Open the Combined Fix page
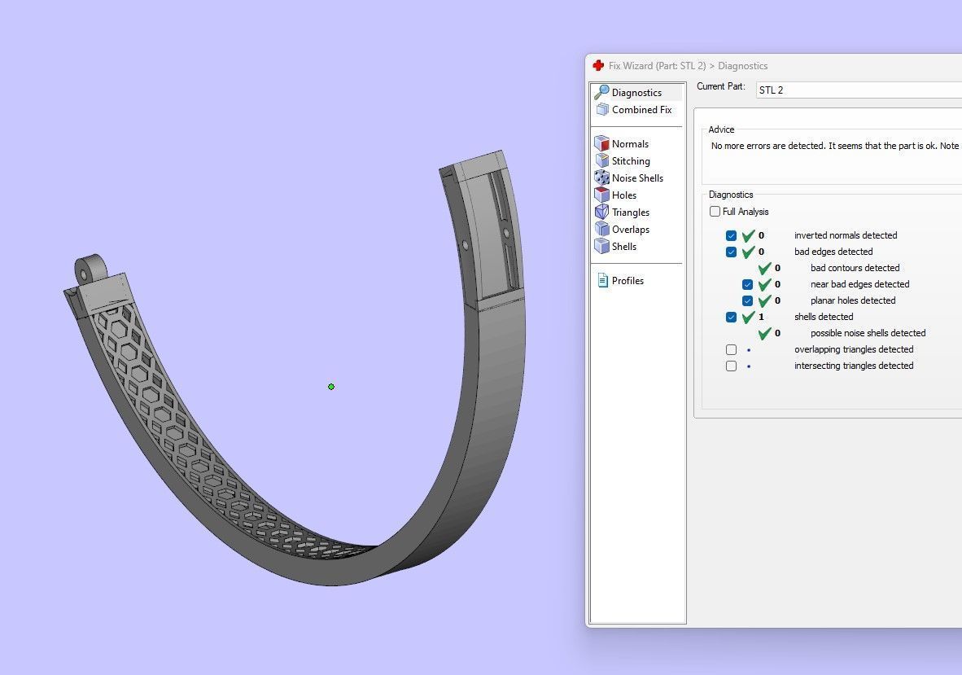 642,110
